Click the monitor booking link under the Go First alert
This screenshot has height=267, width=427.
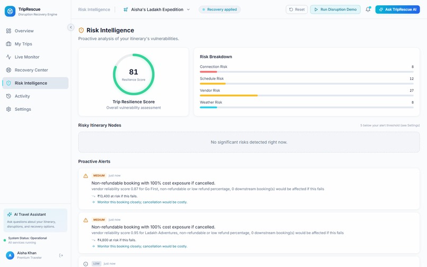pyautogui.click(x=142, y=202)
